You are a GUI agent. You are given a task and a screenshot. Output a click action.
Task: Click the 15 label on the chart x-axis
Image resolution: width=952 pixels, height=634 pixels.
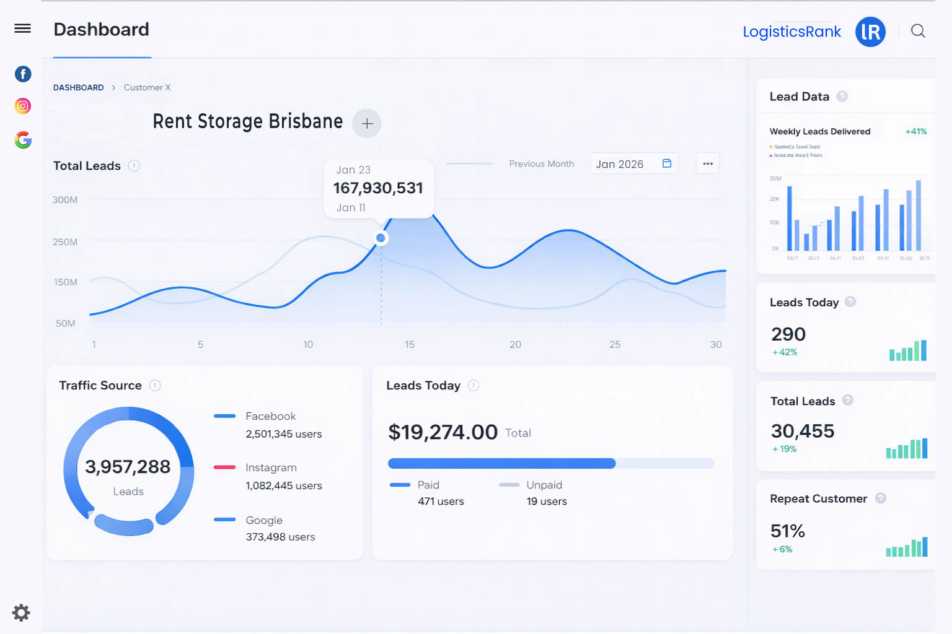click(x=410, y=344)
